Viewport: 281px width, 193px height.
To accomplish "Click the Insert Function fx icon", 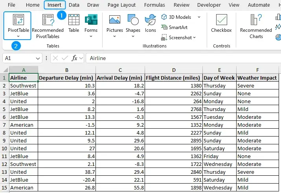I will [74, 58].
